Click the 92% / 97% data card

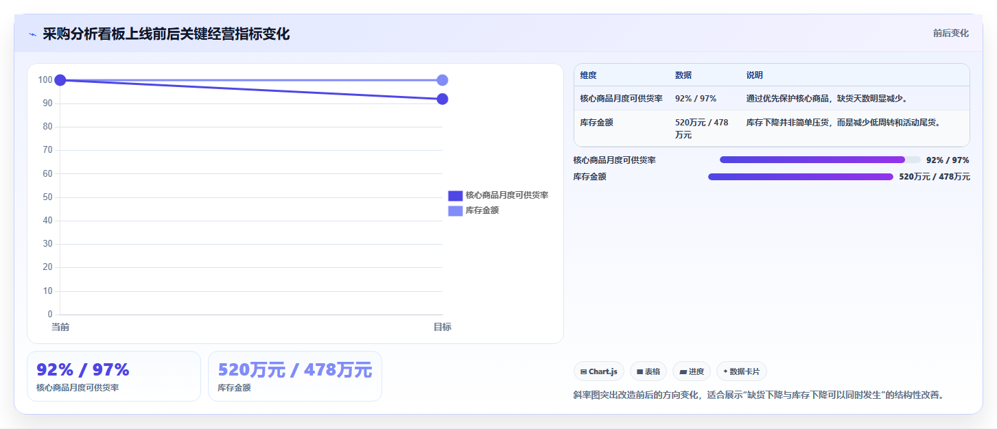(114, 376)
